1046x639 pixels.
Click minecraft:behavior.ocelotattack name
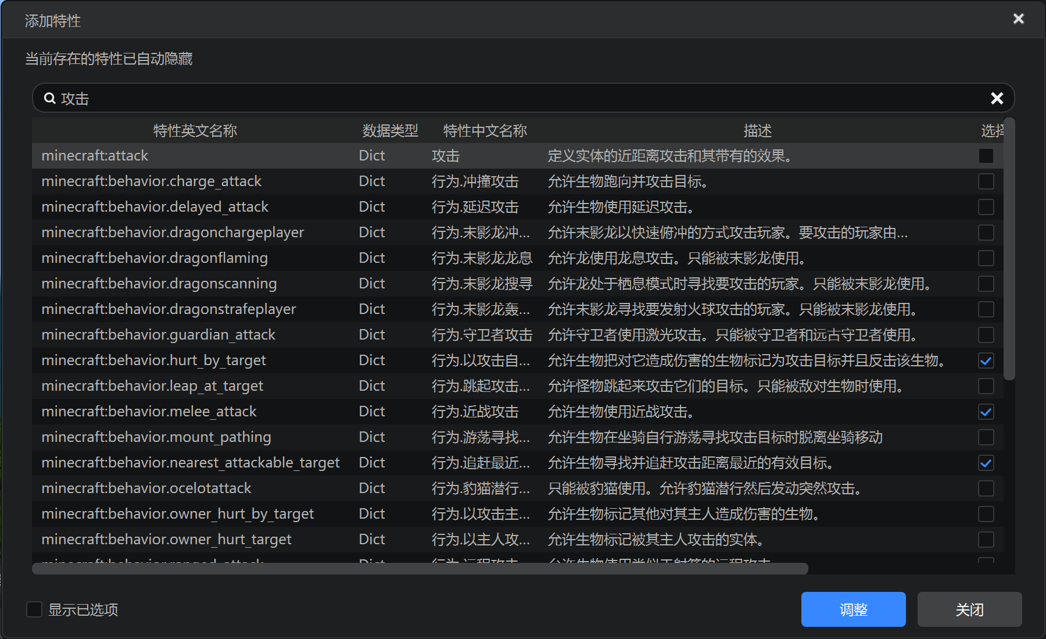pos(146,488)
